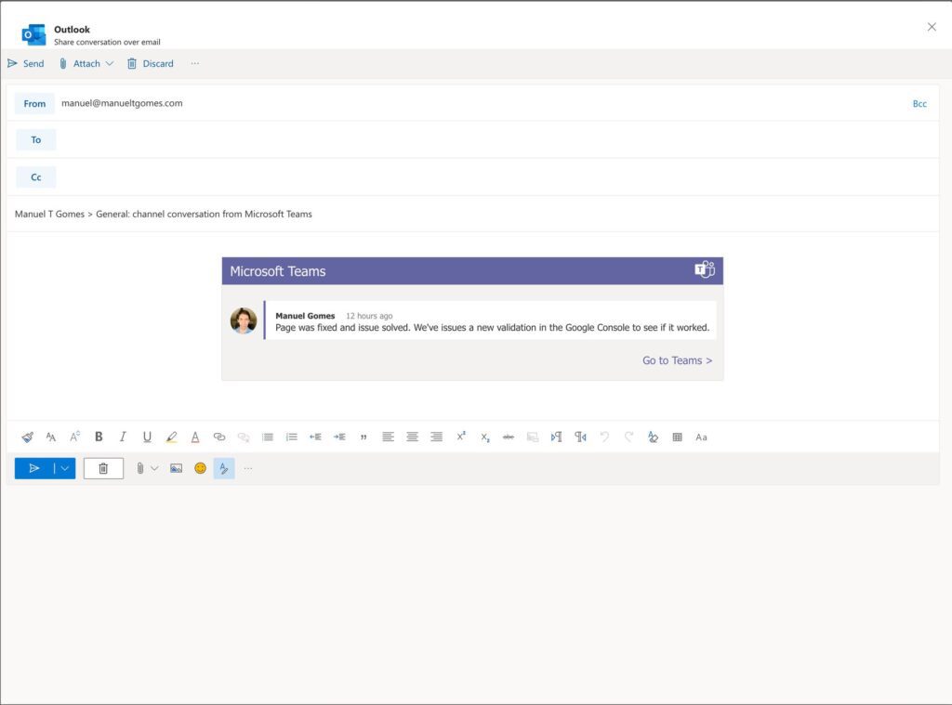Insert pictures inline

click(176, 468)
